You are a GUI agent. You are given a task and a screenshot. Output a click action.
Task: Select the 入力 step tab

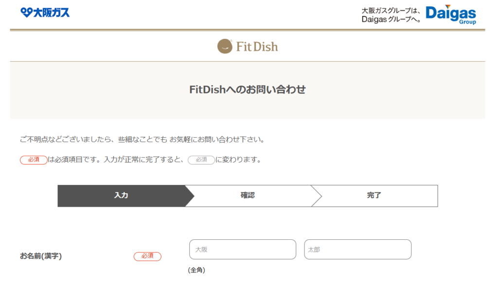tap(121, 196)
